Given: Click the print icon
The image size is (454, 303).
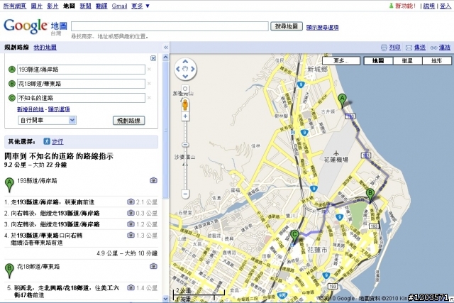Looking at the screenshot, I should pos(384,48).
